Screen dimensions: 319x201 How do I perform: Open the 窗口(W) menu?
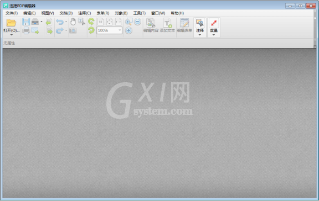tap(158, 13)
